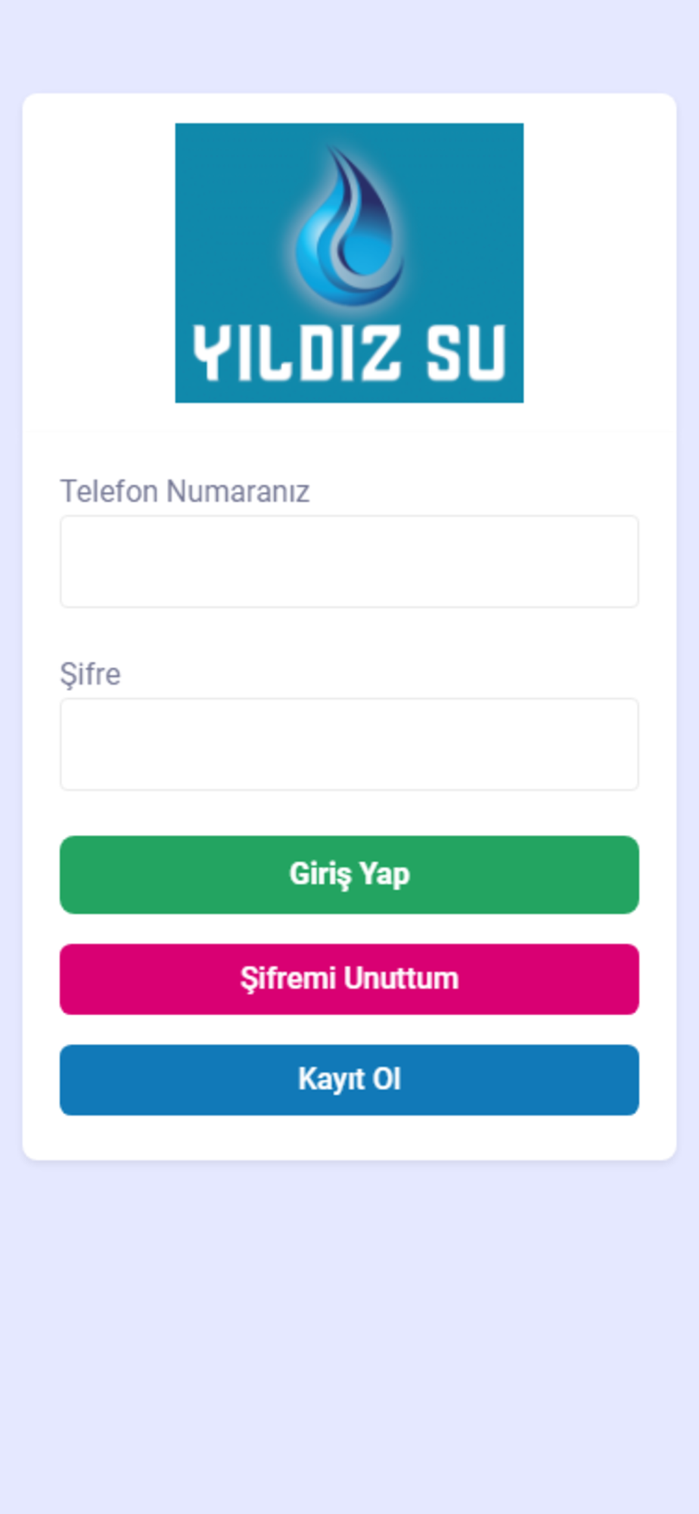Image resolution: width=699 pixels, height=1514 pixels.
Task: Click the Şifre label text
Action: [x=90, y=674]
